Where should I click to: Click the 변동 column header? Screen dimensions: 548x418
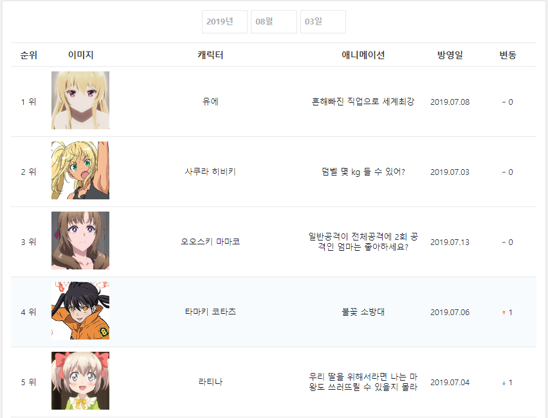[x=507, y=55]
